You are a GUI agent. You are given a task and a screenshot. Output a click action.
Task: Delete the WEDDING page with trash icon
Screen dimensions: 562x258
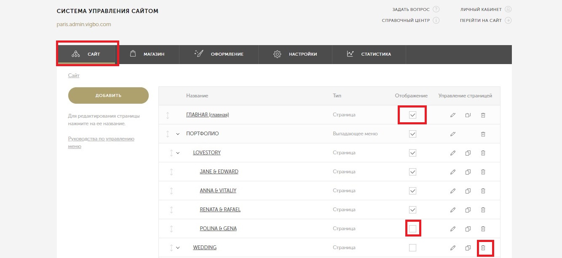(483, 248)
